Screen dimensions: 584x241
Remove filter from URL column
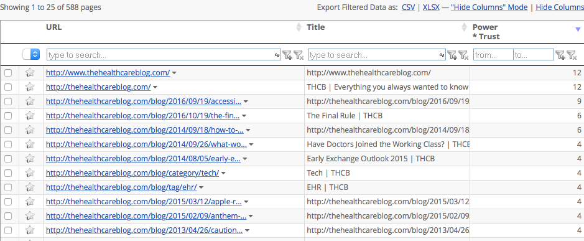[299, 55]
